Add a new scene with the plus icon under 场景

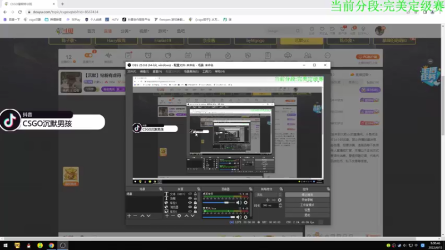pos(129,216)
